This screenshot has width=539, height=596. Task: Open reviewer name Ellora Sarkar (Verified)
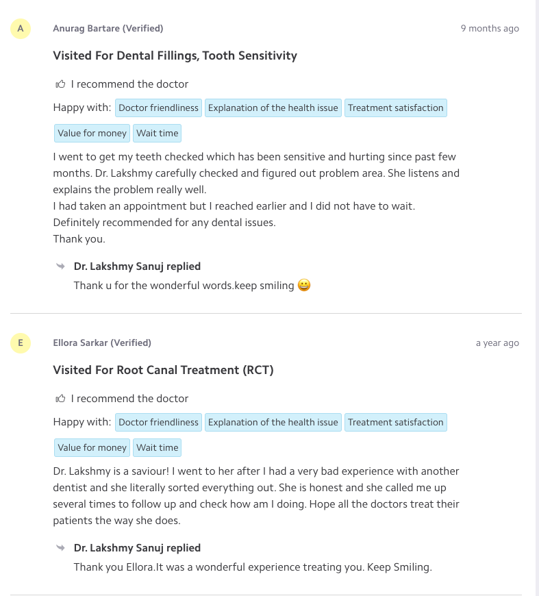point(102,343)
